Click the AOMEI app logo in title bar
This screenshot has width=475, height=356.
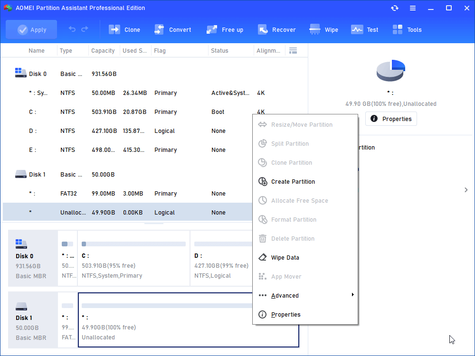[x=8, y=8]
